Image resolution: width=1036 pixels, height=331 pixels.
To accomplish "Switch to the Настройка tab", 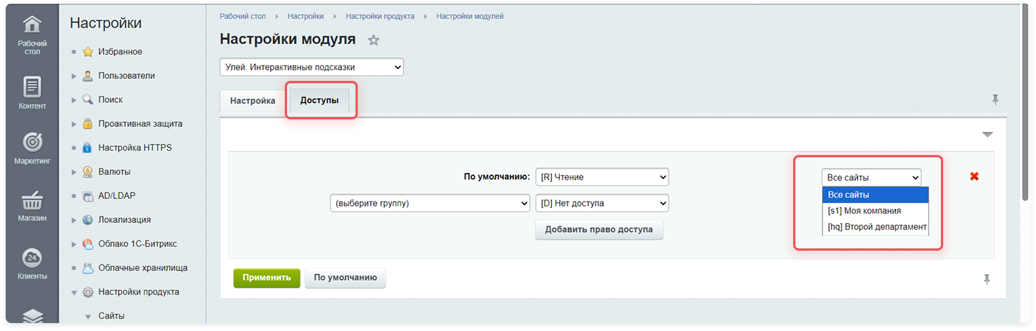I will coord(252,101).
